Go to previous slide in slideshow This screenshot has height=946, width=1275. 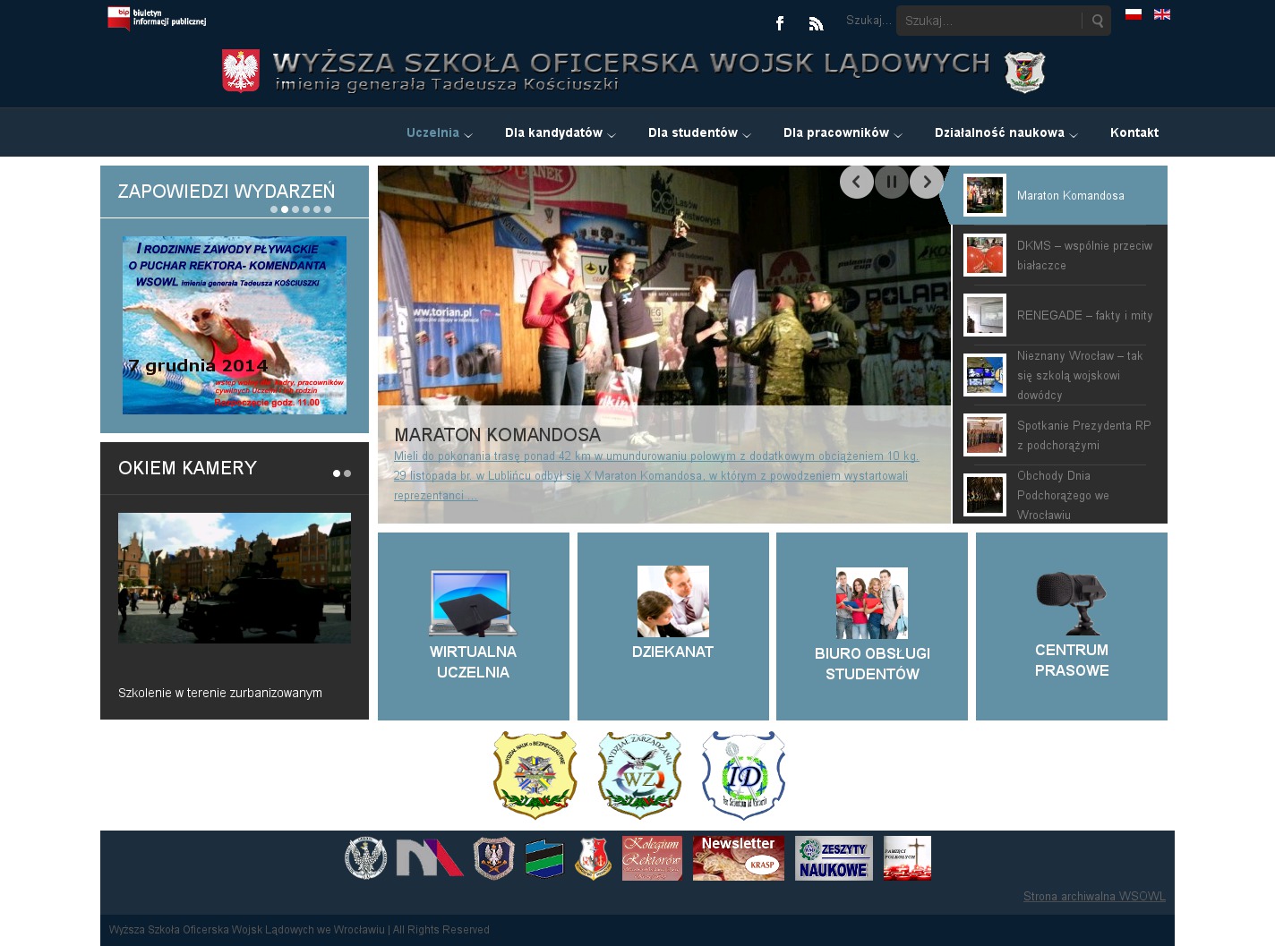tap(857, 182)
